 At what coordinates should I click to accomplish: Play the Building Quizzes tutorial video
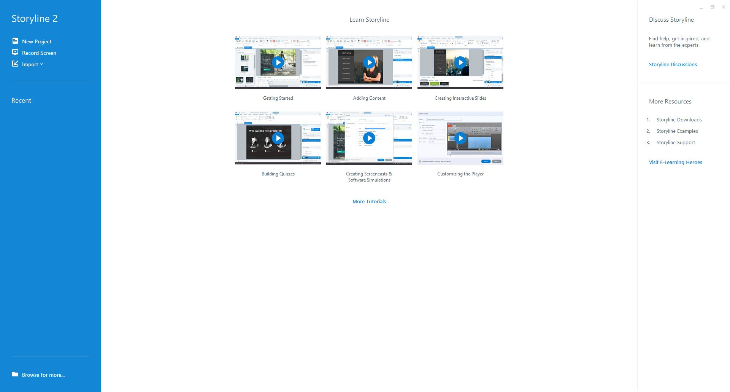click(278, 138)
